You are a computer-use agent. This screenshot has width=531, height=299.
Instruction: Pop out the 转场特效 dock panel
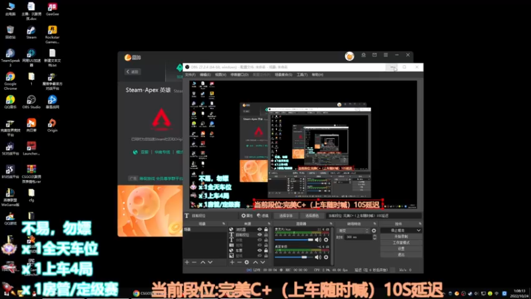pos(374,224)
